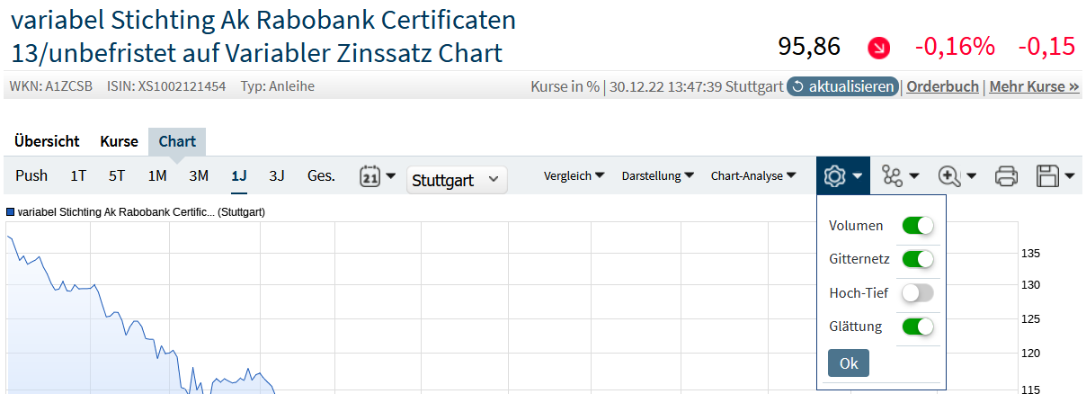Click the magnifier zoom icon
Image resolution: width=1086 pixels, height=394 pixels.
(957, 176)
